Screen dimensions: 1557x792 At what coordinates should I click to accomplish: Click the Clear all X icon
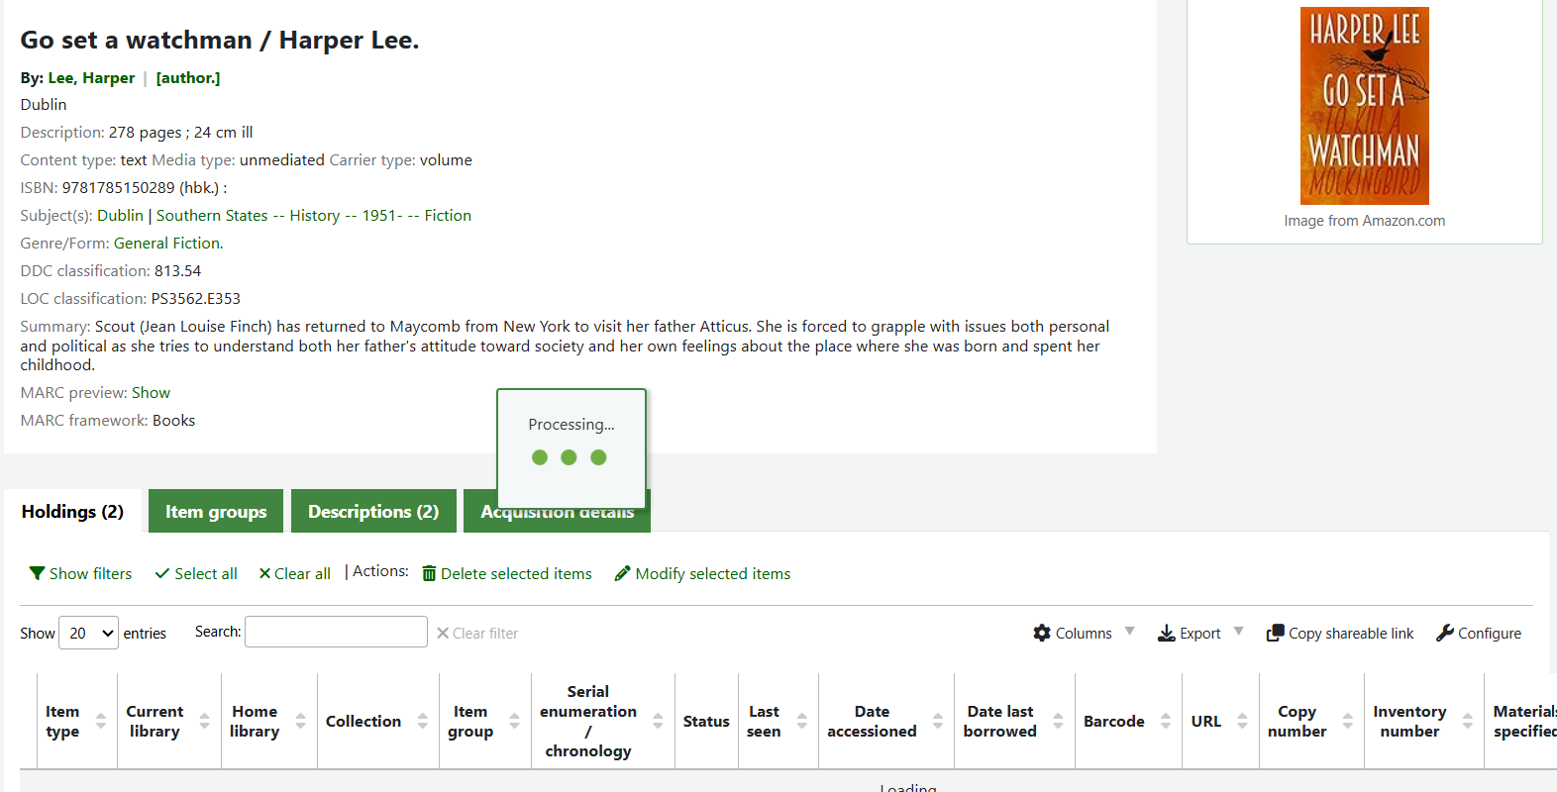[x=264, y=573]
